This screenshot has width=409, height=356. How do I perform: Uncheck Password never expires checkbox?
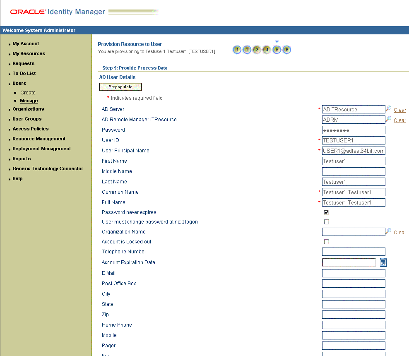pos(326,212)
